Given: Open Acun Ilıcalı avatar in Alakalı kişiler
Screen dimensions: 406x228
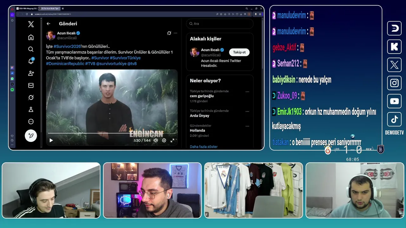Looking at the screenshot, I should click(x=194, y=52).
